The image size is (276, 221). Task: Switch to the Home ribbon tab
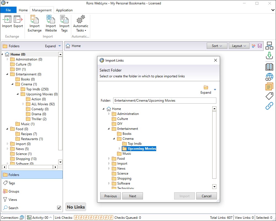pos(23,10)
